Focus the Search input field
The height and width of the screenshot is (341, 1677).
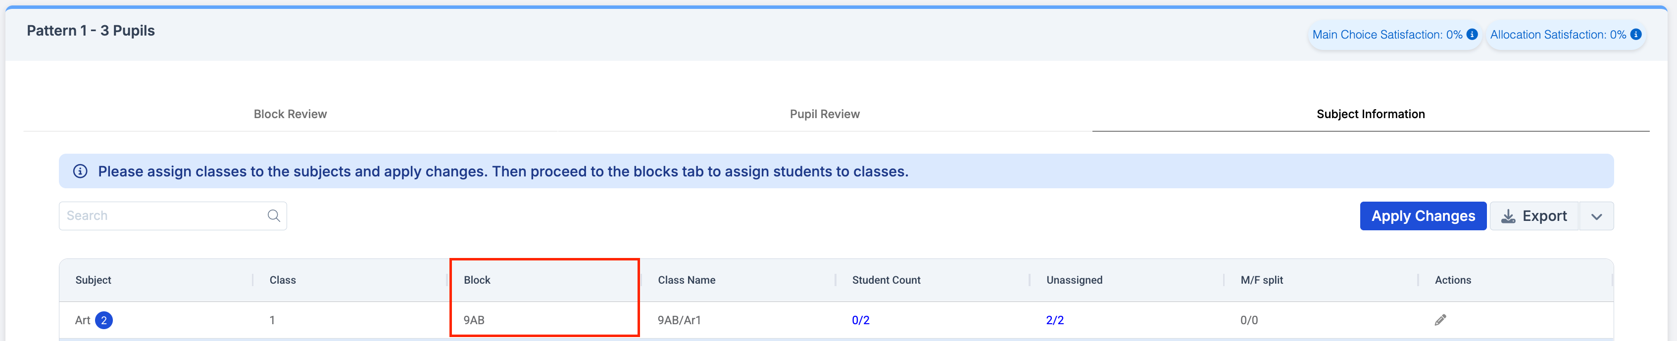point(163,215)
